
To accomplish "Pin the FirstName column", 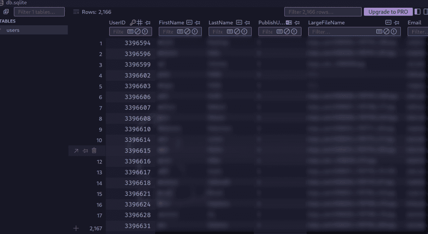I will click(197, 23).
